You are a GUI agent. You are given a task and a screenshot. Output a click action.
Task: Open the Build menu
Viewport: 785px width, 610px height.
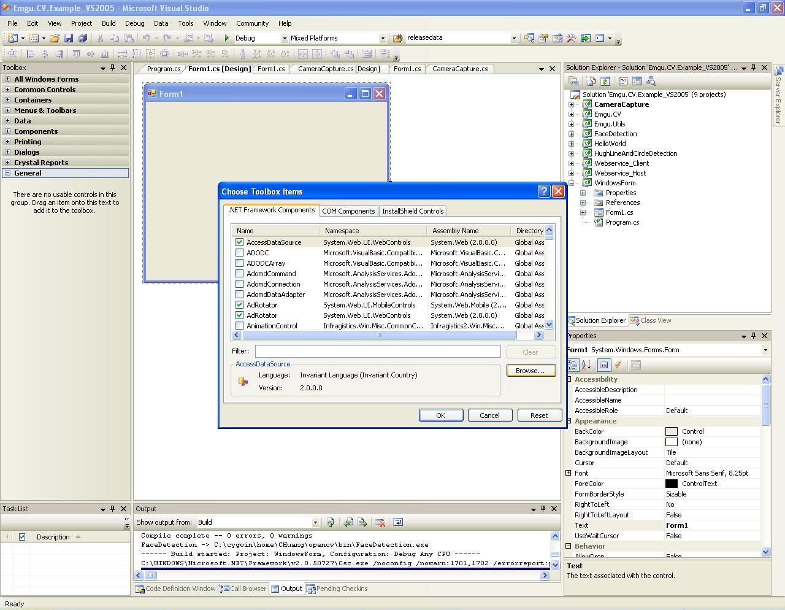point(109,23)
